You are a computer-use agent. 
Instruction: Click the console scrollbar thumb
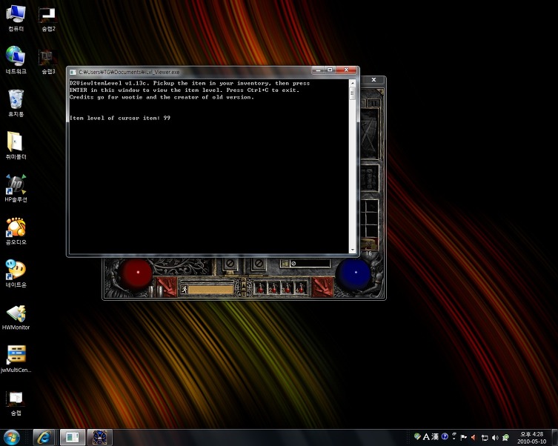click(353, 94)
